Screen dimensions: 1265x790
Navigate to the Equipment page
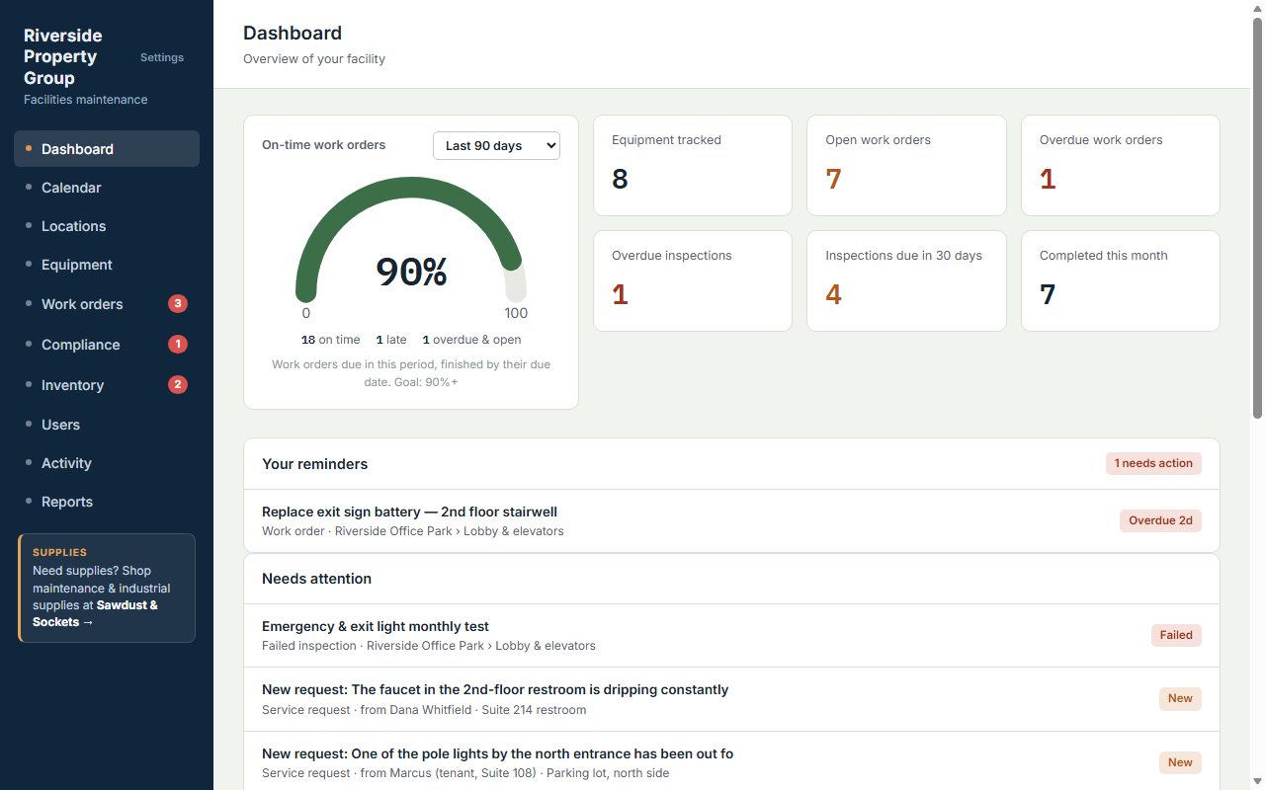(107, 265)
